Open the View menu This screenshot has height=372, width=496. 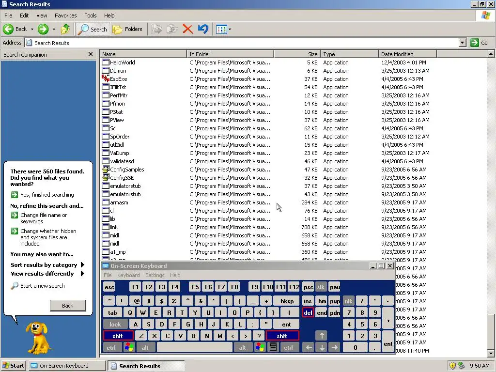(x=42, y=15)
